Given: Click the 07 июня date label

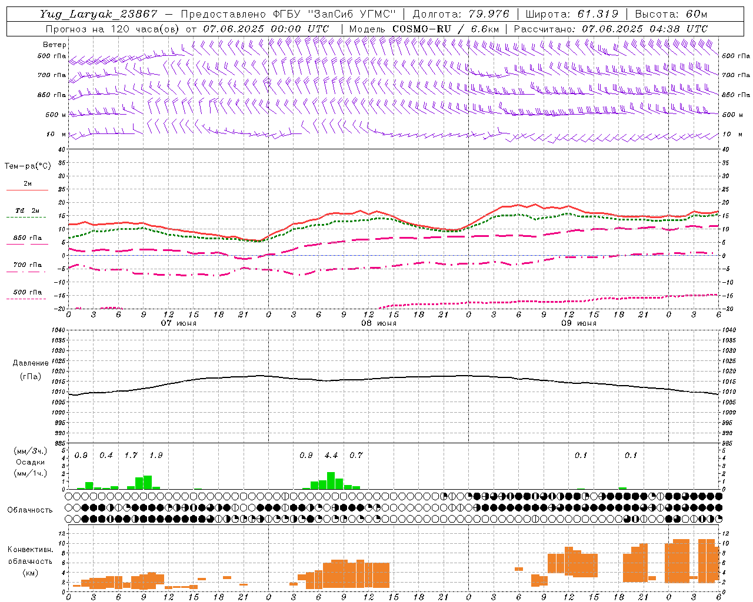Looking at the screenshot, I should point(179,323).
